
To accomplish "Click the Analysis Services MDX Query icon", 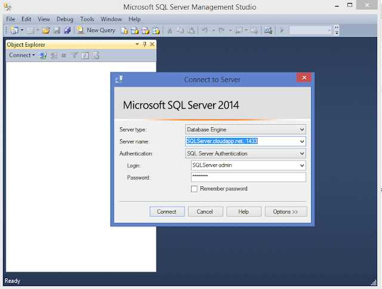I will point(135,30).
